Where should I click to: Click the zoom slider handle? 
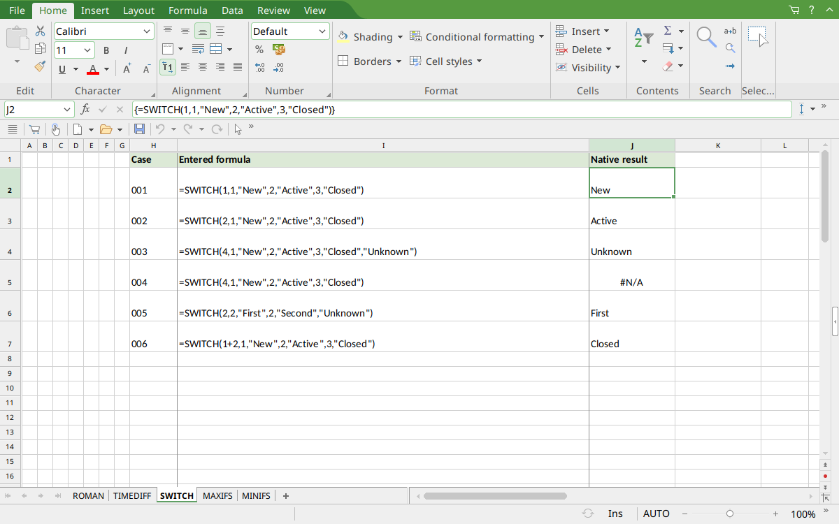pyautogui.click(x=730, y=514)
